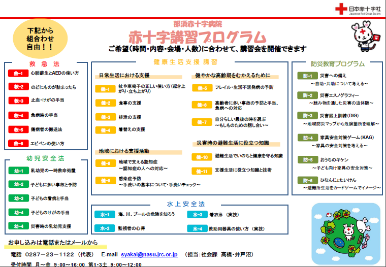The image size is (386, 267).
Task: Select the 幼-4 badge beside 子どものけがの手当
Action: coord(18,212)
